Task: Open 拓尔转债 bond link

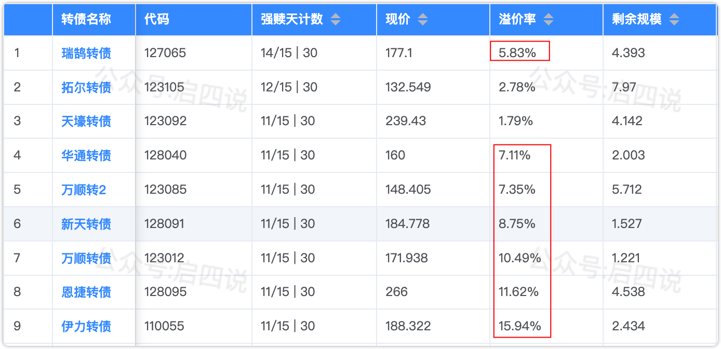Action: click(86, 87)
